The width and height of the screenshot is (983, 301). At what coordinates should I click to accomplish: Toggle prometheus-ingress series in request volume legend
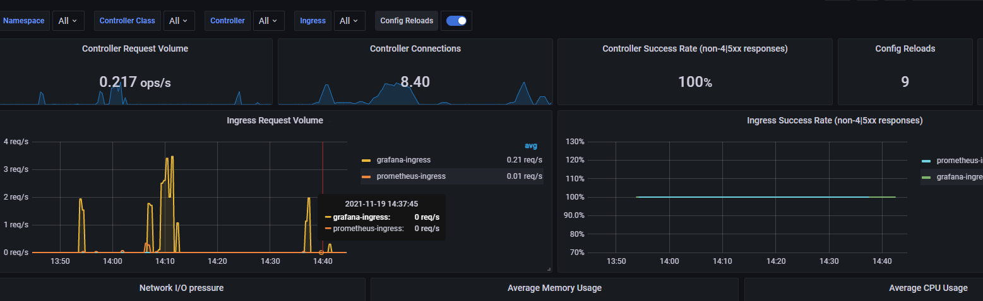click(x=411, y=176)
